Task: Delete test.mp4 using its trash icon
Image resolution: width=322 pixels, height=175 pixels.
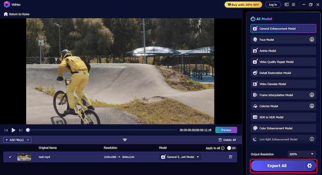Action: tap(231, 157)
